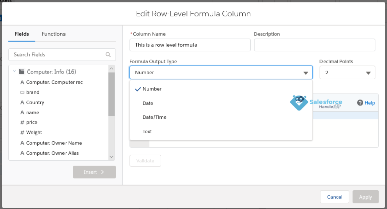Switch to the Fields tab
Viewport: 387px width, 209px height.
(x=22, y=34)
